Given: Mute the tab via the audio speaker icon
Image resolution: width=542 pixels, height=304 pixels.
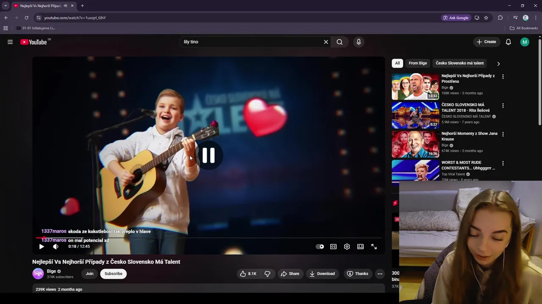Looking at the screenshot, I should point(65,6).
